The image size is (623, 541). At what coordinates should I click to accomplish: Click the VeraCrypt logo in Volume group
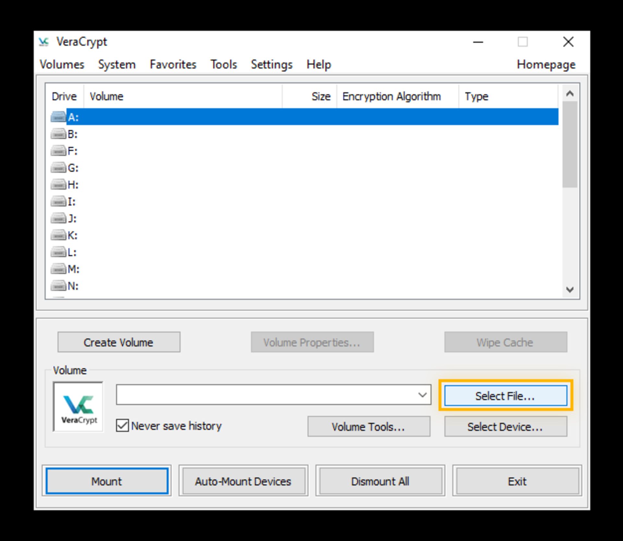point(78,407)
